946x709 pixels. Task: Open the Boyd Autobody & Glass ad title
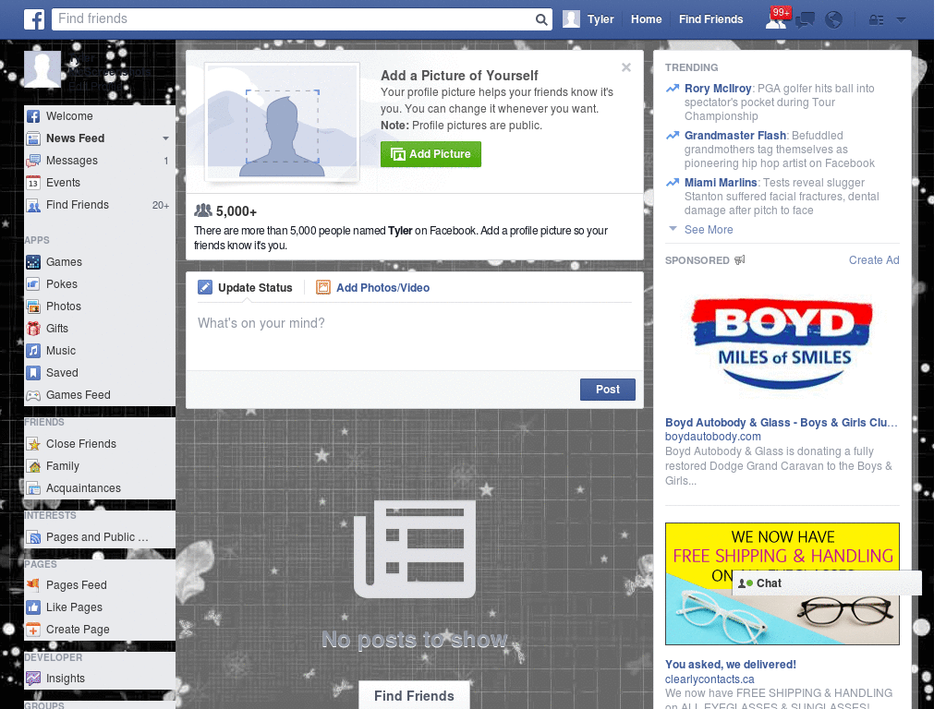[x=782, y=423]
